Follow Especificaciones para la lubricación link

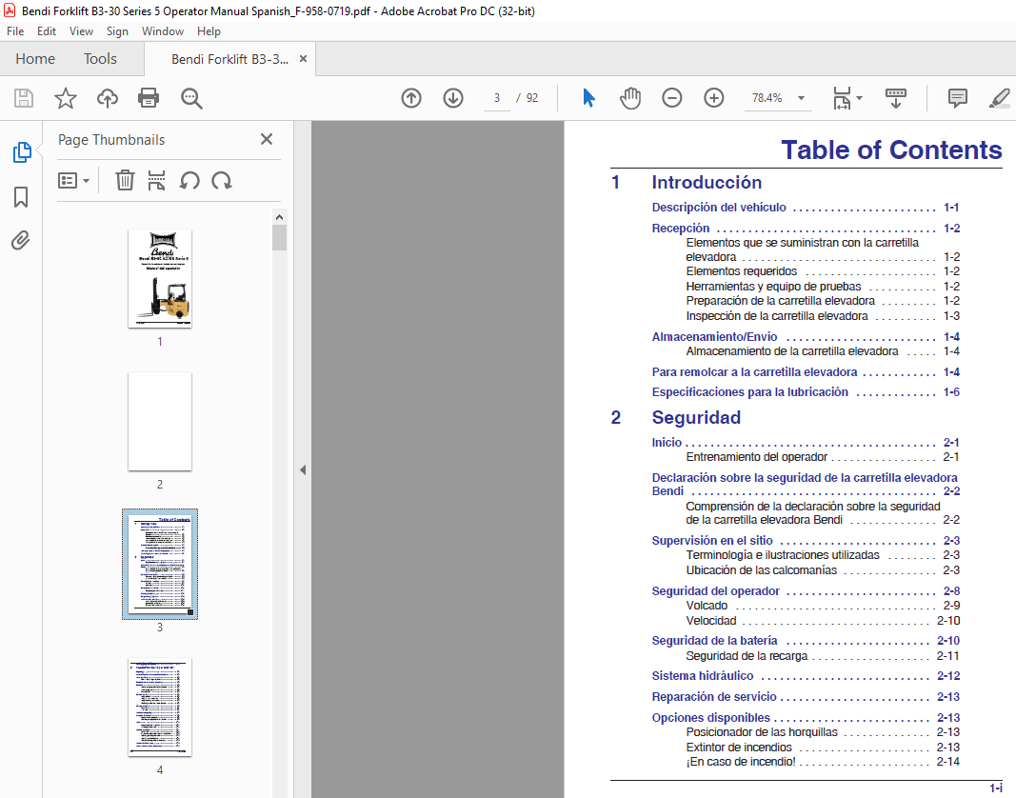749,392
